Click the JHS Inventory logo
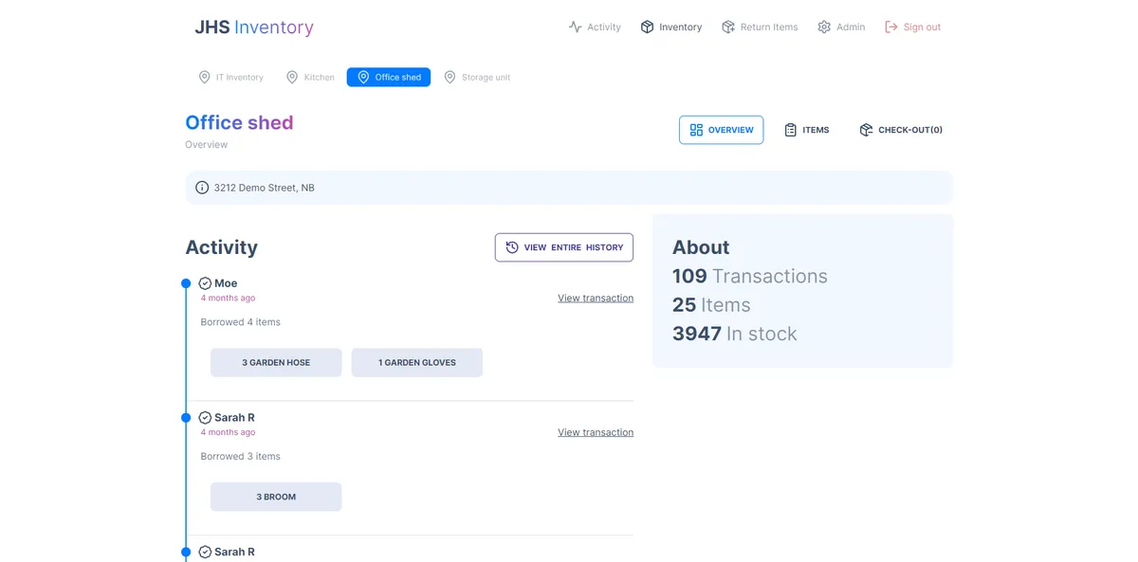This screenshot has height=562, width=1138. pos(254,27)
